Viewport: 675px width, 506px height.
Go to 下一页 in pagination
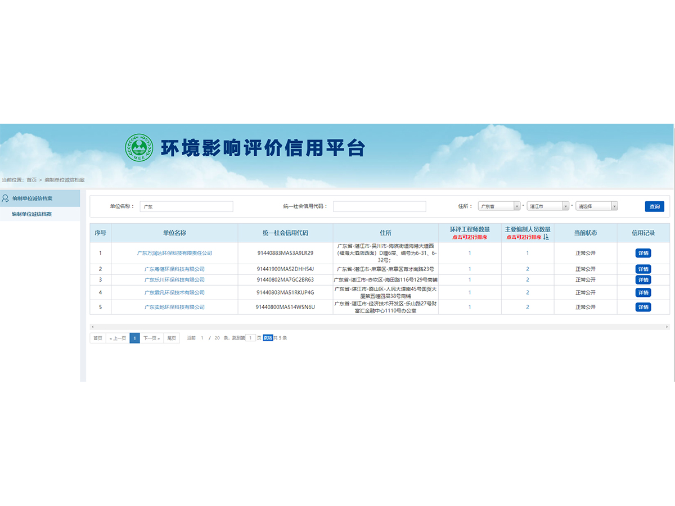tap(151, 338)
